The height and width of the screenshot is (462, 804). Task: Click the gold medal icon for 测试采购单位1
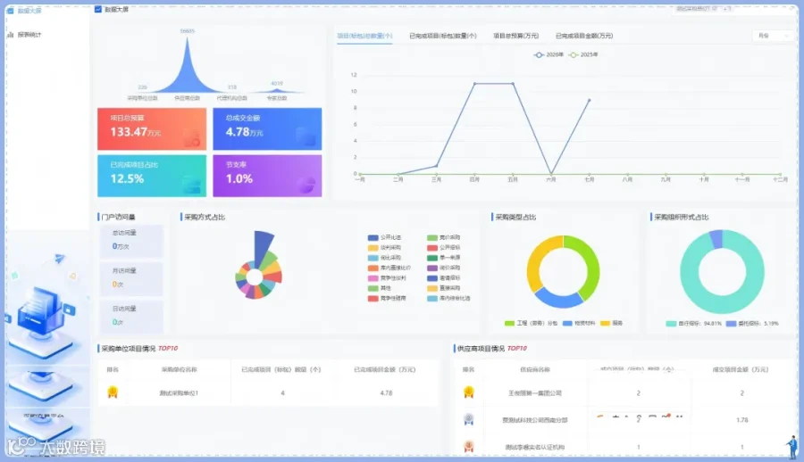[113, 392]
